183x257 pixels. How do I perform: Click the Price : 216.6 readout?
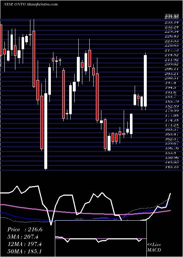pyautogui.click(x=25, y=229)
